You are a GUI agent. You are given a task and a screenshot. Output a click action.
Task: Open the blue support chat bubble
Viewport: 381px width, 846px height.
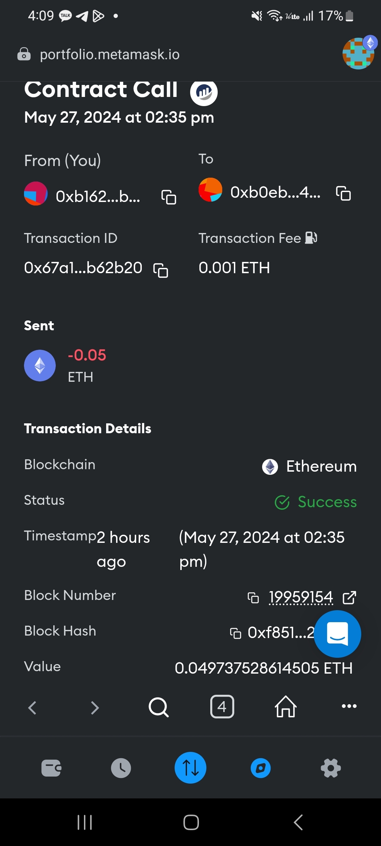click(338, 634)
